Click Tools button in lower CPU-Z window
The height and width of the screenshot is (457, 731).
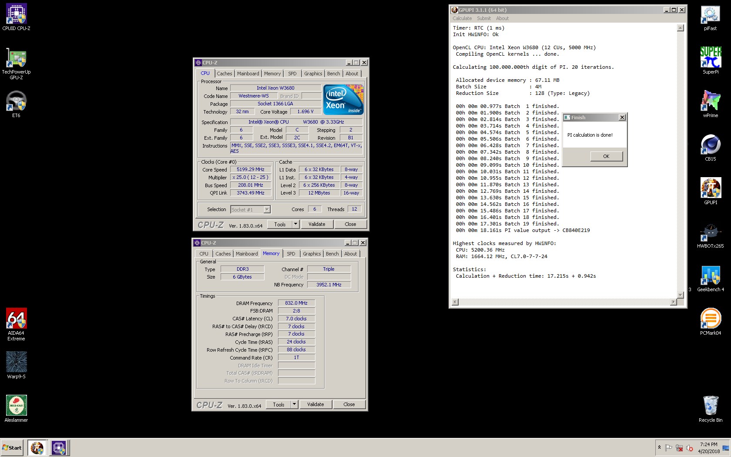coord(278,404)
